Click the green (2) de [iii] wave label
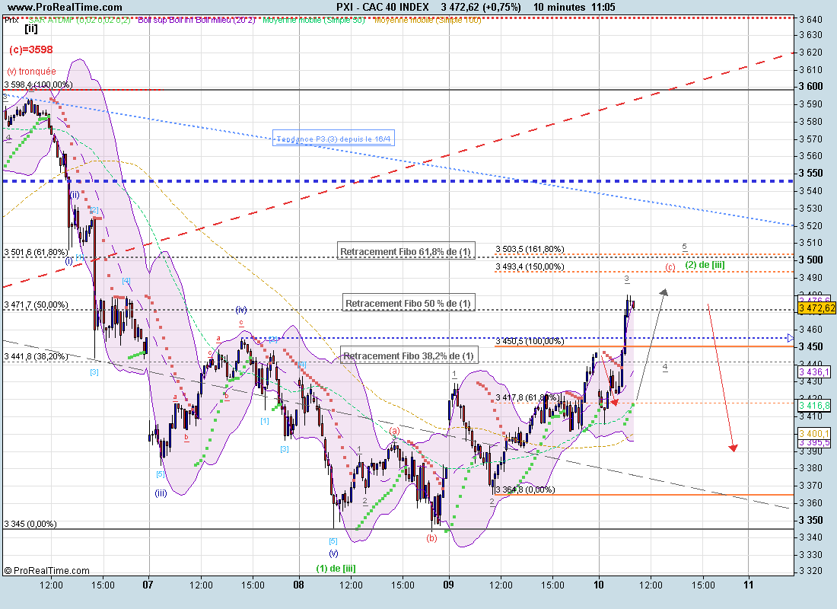837x609 pixels. 705,264
